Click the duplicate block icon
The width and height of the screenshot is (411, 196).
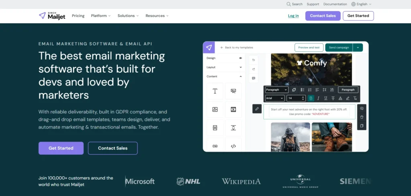pos(362,126)
